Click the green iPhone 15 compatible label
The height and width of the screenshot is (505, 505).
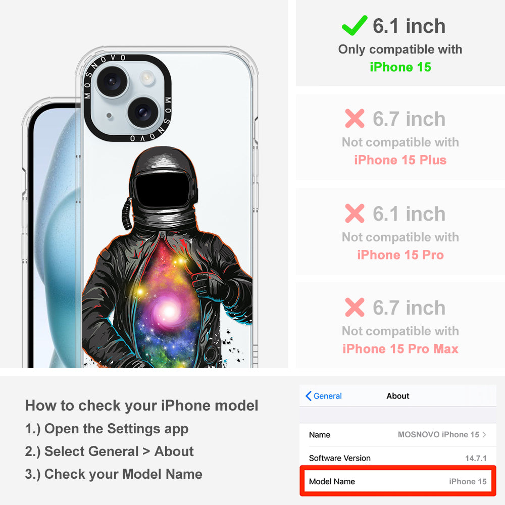(400, 67)
